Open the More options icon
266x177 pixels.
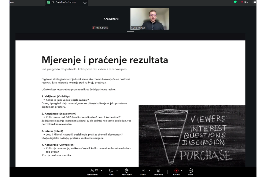coord(191,171)
